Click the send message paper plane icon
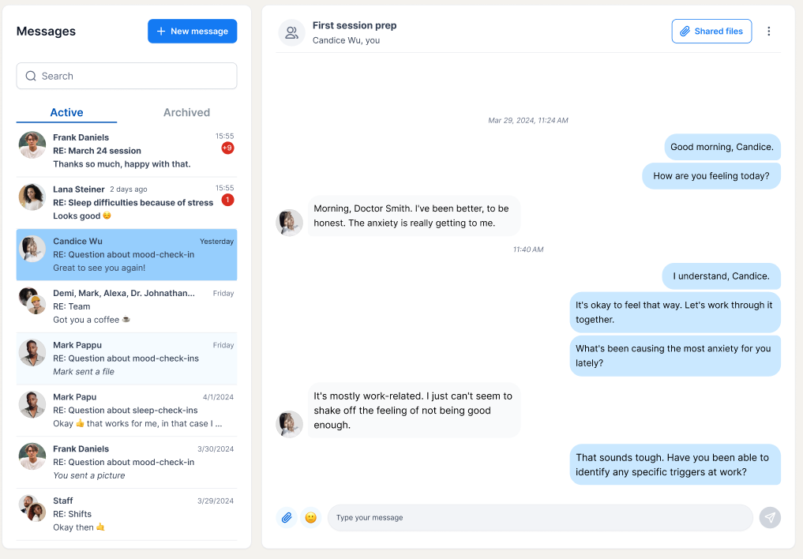Screen dimensions: 803x559 click(770, 517)
